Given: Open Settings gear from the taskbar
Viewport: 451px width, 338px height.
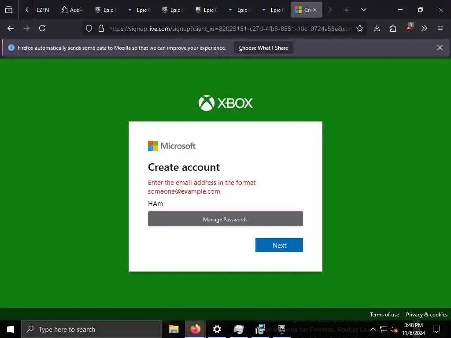Looking at the screenshot, I should pyautogui.click(x=217, y=329).
